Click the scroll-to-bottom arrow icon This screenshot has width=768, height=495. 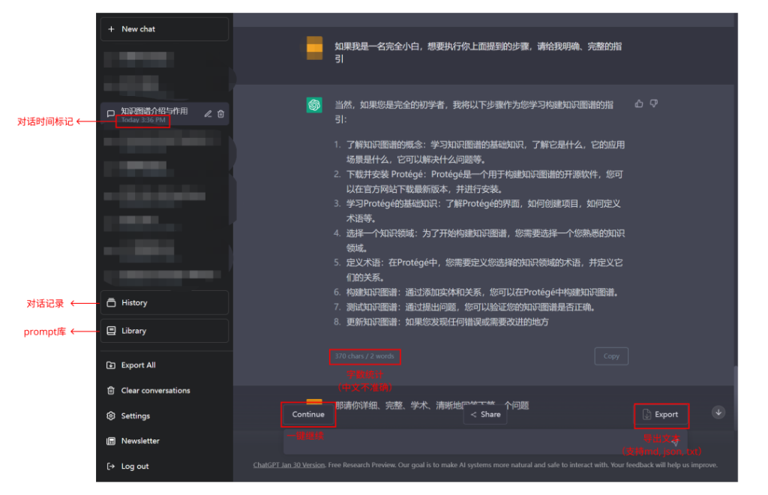pos(718,412)
